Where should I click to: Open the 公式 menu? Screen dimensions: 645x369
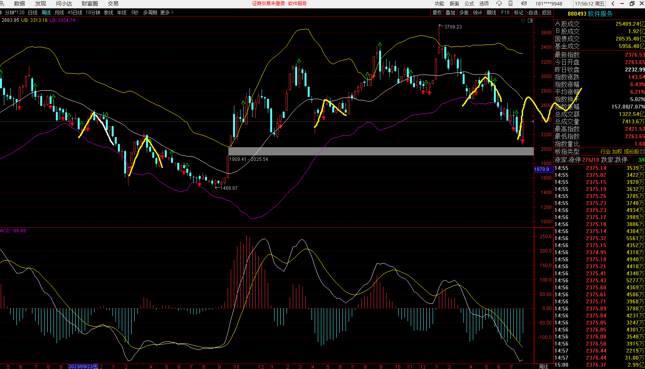469,4
